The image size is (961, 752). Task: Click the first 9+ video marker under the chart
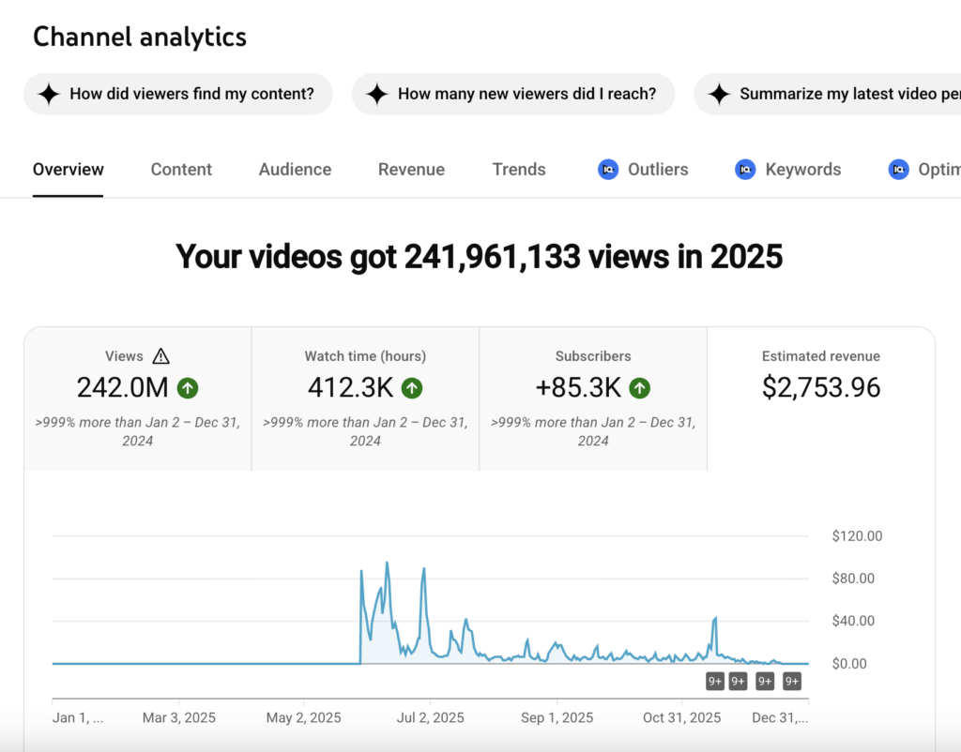715,682
